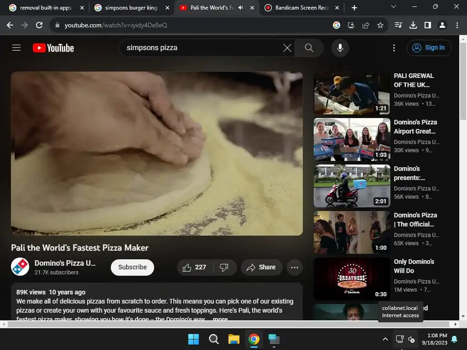This screenshot has height=350, width=467.
Task: Subscribe to Domino's Pizza channel
Action: pyautogui.click(x=132, y=267)
